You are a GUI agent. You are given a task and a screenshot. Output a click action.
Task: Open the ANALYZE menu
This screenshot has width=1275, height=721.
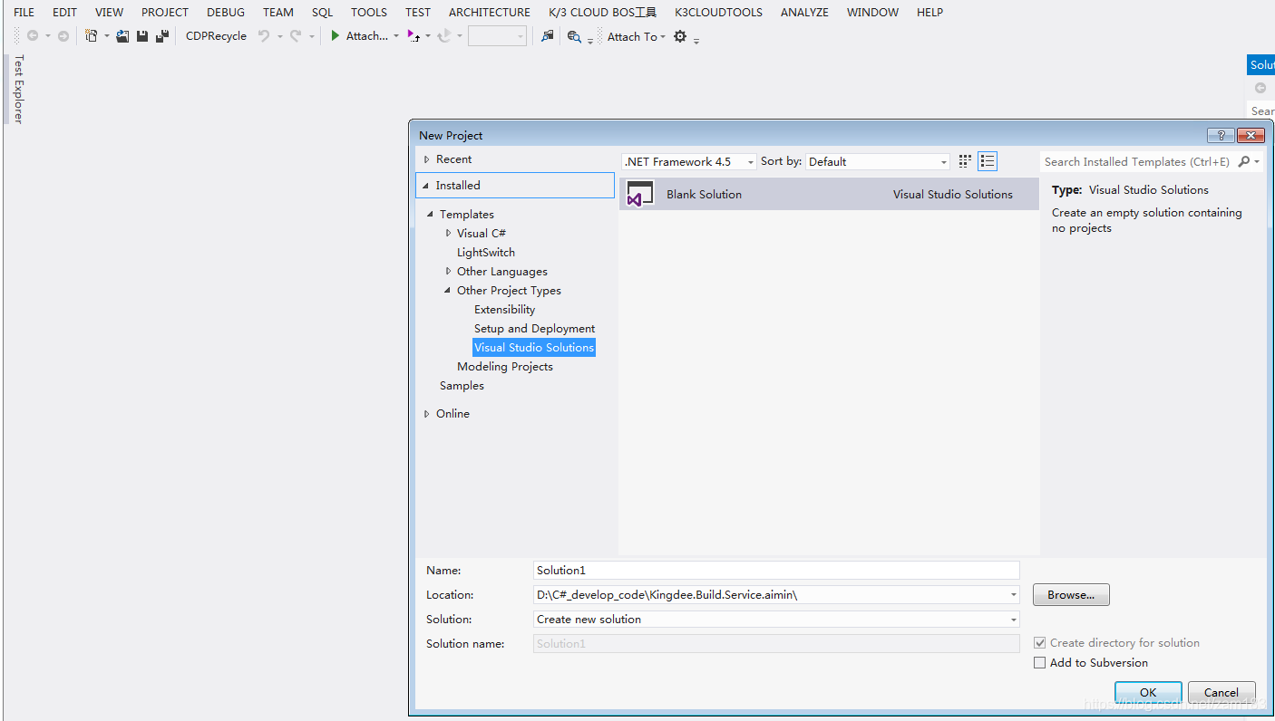[804, 12]
